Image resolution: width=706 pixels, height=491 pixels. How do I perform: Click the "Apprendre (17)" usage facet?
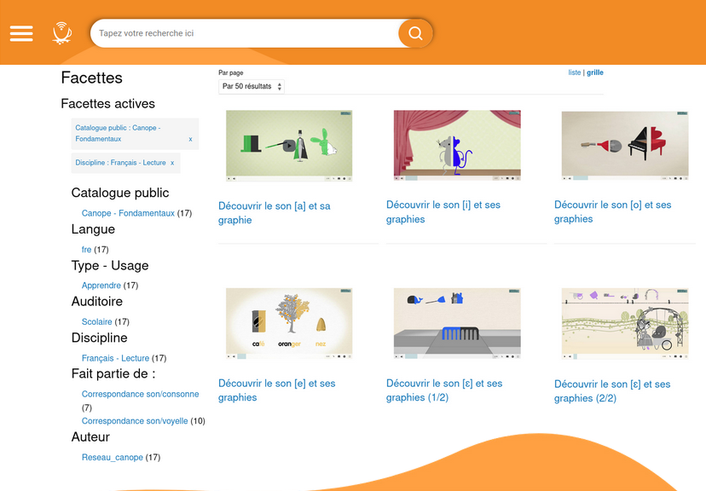[x=102, y=286]
